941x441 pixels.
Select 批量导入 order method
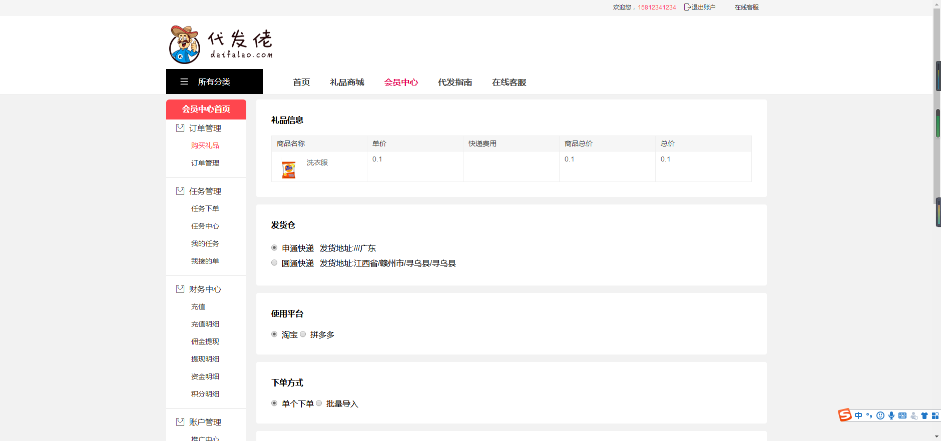[319, 403]
